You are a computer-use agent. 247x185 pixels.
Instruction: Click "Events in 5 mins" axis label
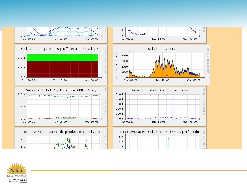coord(116,65)
